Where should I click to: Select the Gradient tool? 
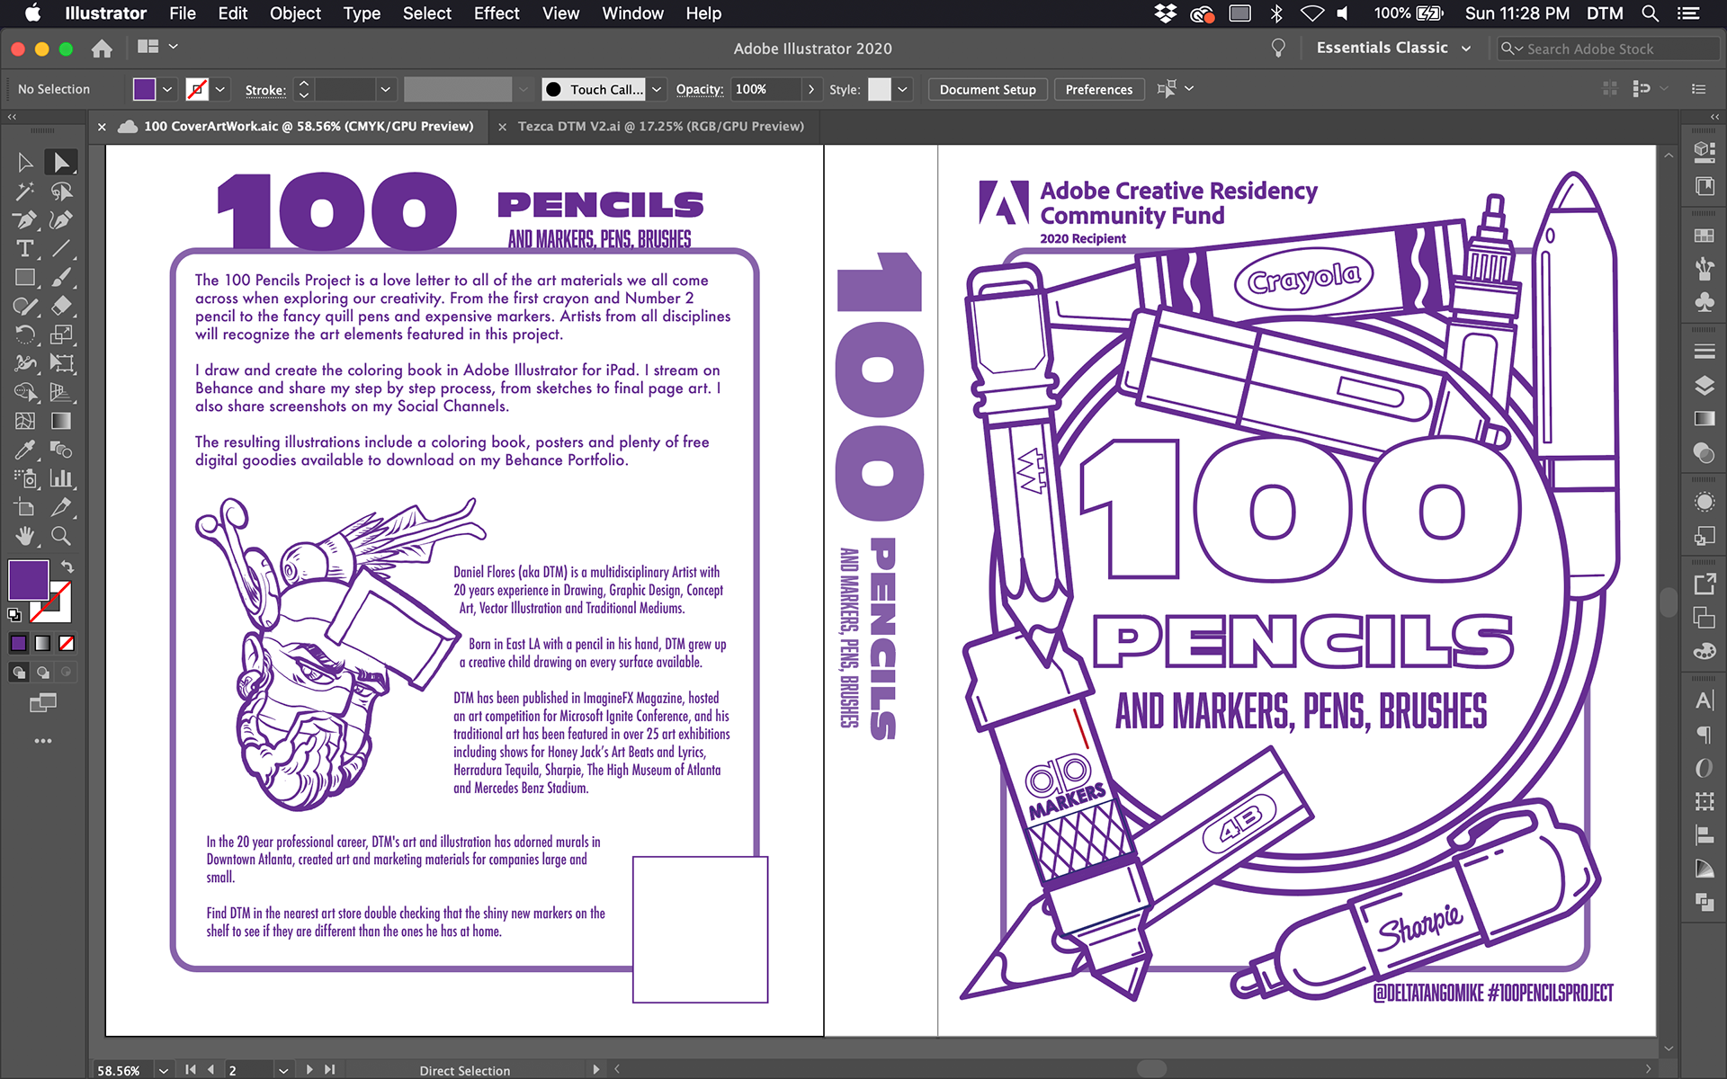click(60, 421)
